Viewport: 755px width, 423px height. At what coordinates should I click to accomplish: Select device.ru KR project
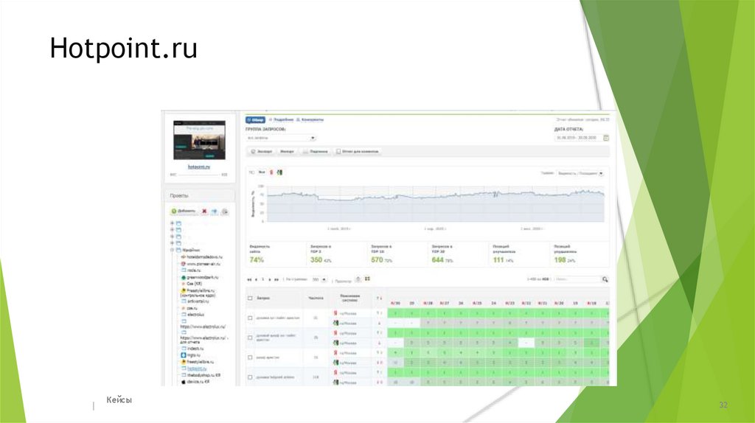(198, 382)
